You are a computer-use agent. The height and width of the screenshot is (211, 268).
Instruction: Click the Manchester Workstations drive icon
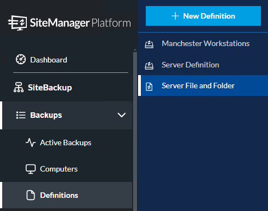149,44
